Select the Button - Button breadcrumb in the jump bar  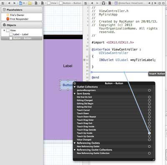(70, 3)
